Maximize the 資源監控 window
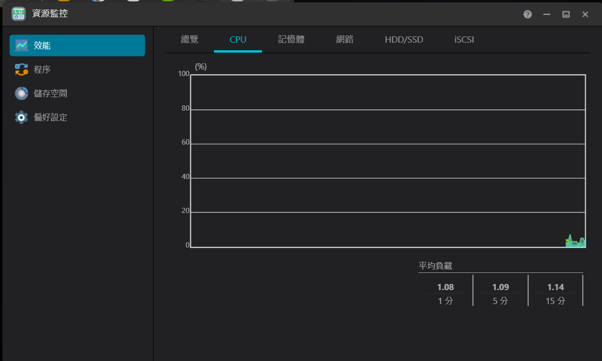602x361 pixels. click(x=566, y=14)
